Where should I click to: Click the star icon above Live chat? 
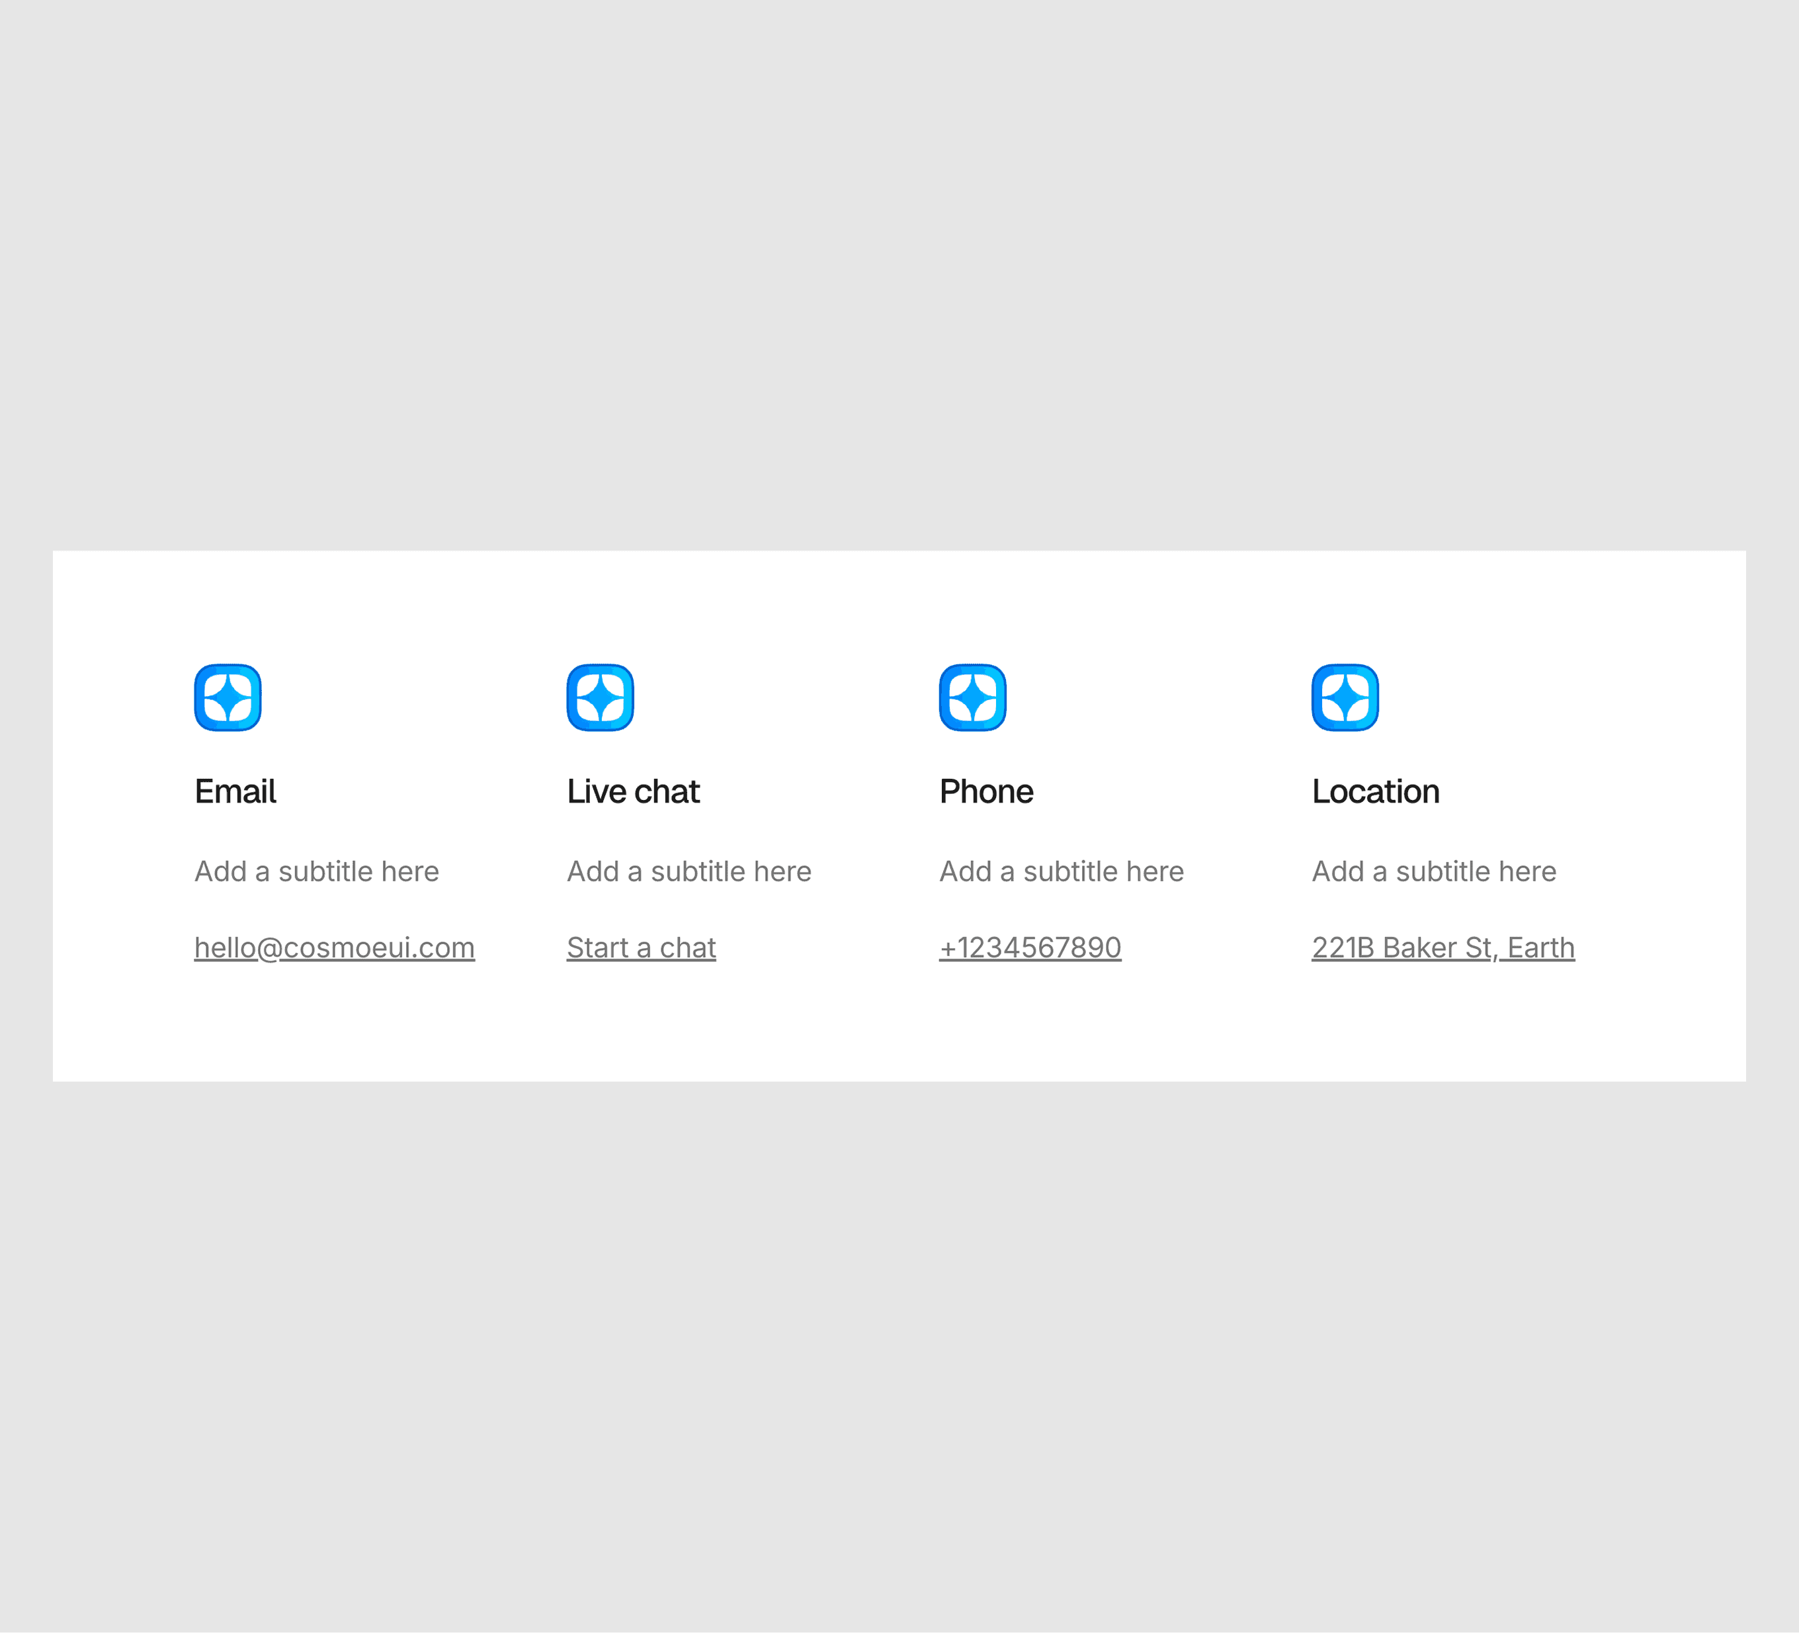point(600,697)
